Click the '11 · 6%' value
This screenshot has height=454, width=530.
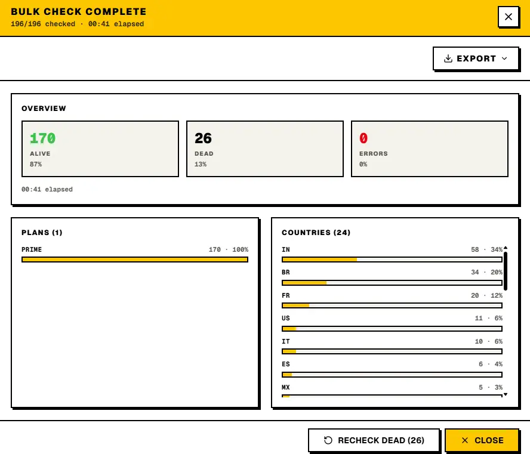tap(489, 318)
